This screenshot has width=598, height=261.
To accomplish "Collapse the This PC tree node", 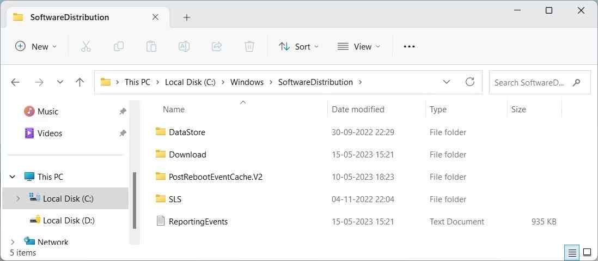I will (x=13, y=177).
